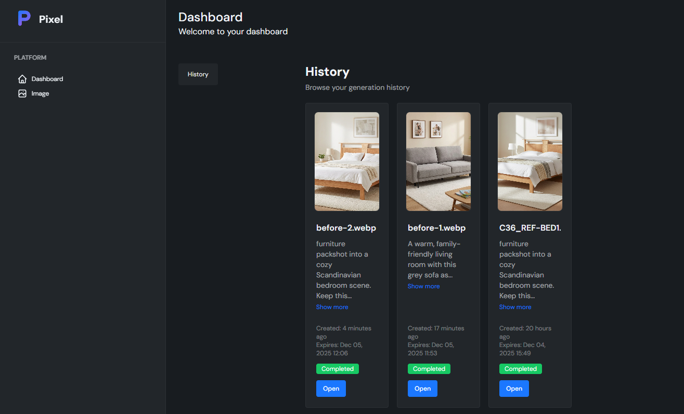
Task: Click the grey sofa thumbnail on before-1.webp
Action: click(x=438, y=161)
